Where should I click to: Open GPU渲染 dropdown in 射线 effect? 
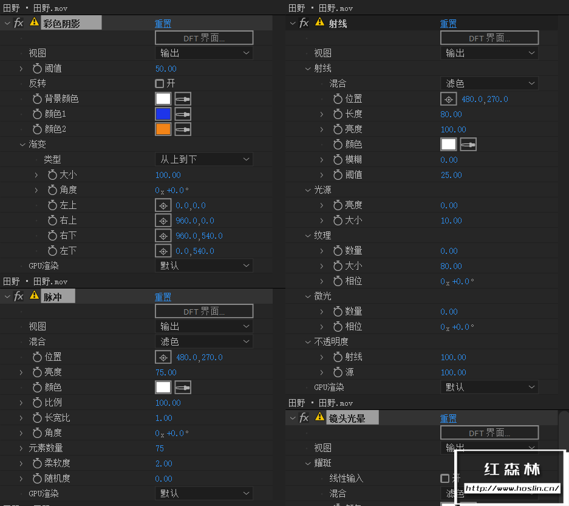click(x=489, y=387)
